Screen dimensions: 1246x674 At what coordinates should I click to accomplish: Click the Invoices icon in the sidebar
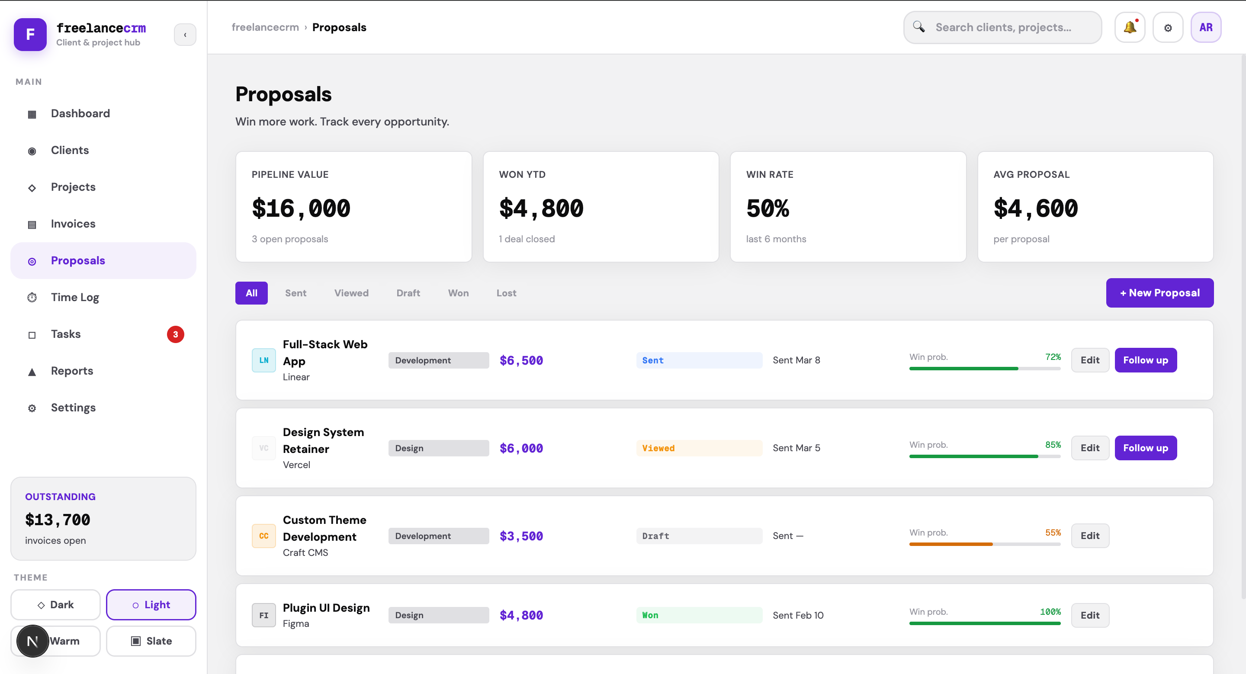pos(32,224)
